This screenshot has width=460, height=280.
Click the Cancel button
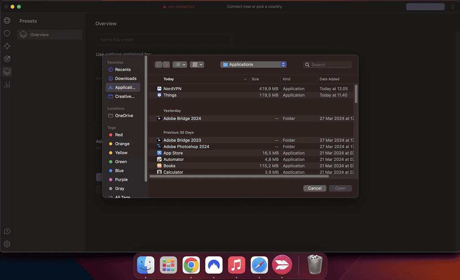pos(314,188)
